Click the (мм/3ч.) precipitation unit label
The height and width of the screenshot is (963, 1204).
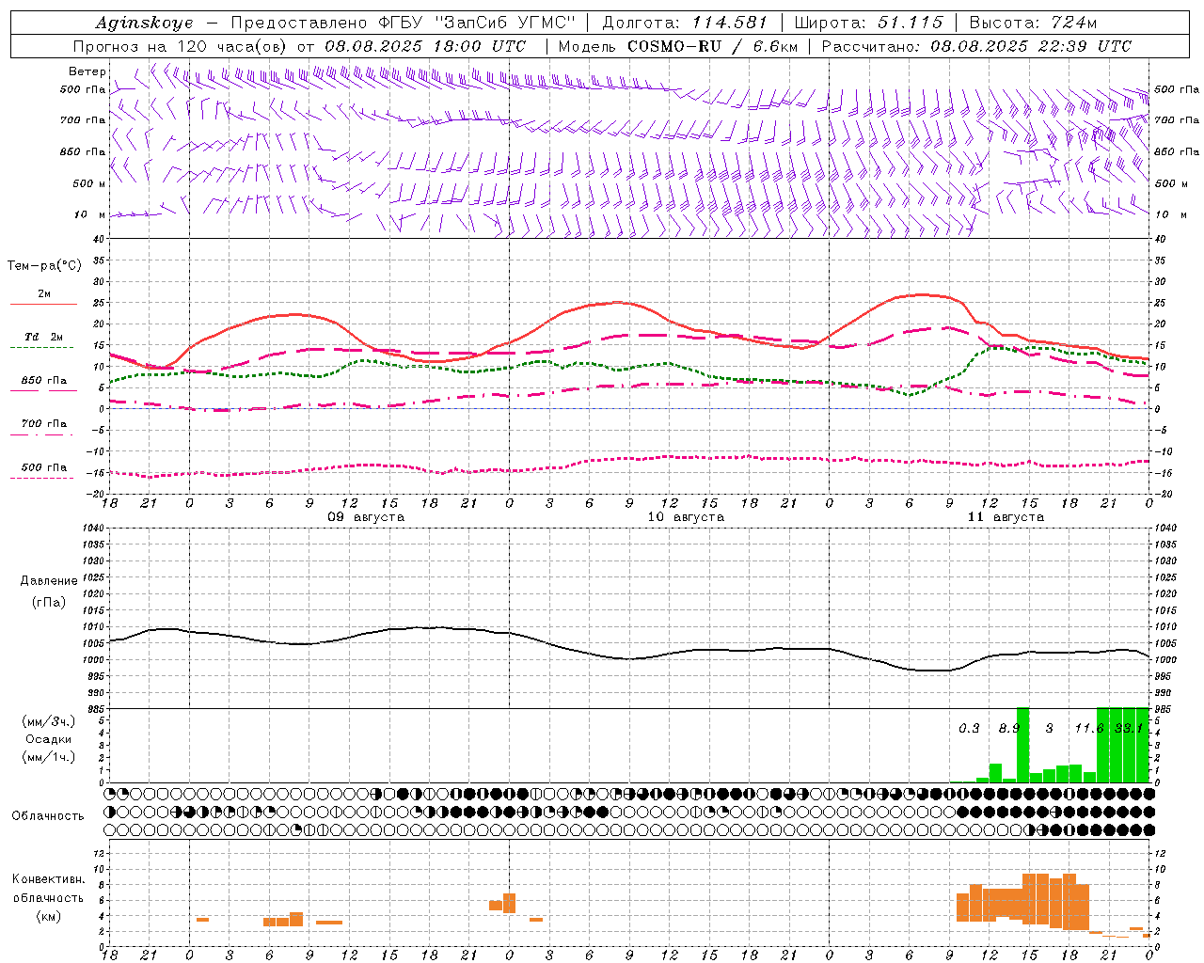click(48, 721)
